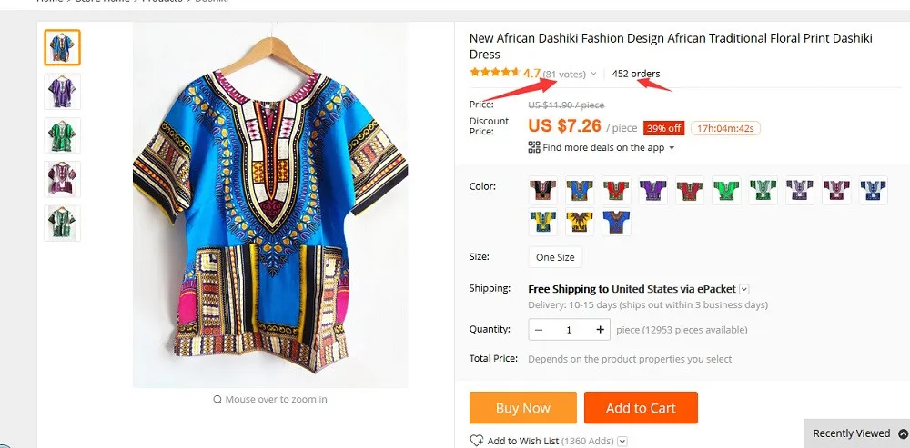This screenshot has height=448, width=910.
Task: Open the 452 orders link
Action: (636, 74)
